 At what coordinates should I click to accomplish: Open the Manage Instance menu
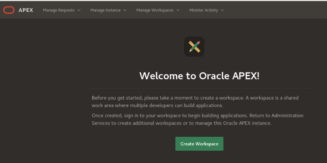tap(108, 10)
